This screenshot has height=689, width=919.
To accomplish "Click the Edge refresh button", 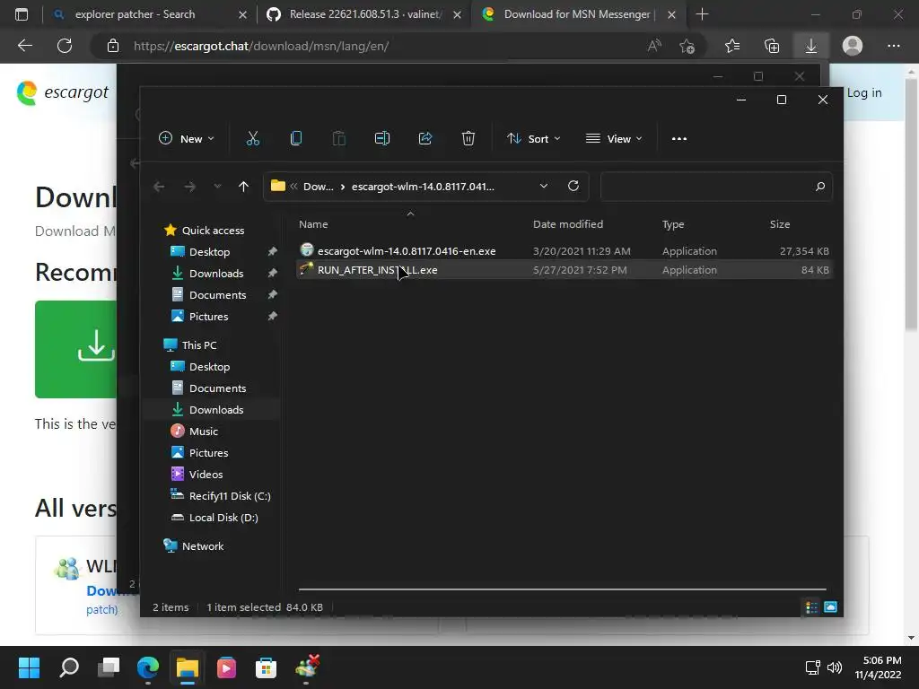I will 65,46.
